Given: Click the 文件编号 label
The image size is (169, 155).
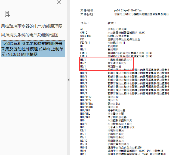Looking at the screenshot, I should coord(88,10).
